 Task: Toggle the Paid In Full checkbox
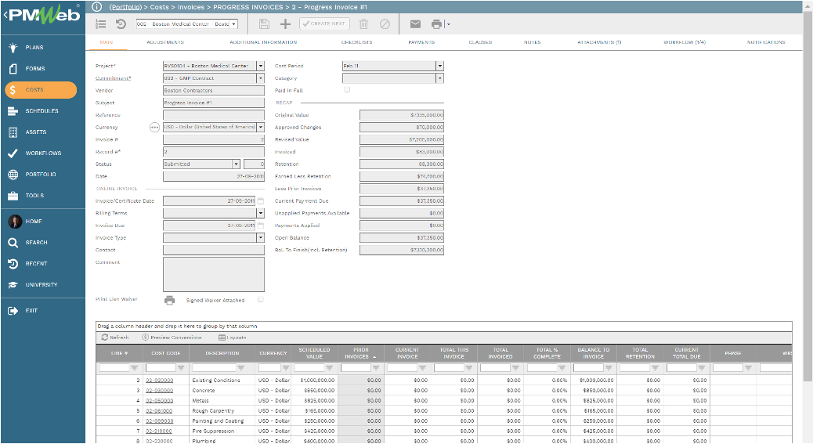click(347, 89)
